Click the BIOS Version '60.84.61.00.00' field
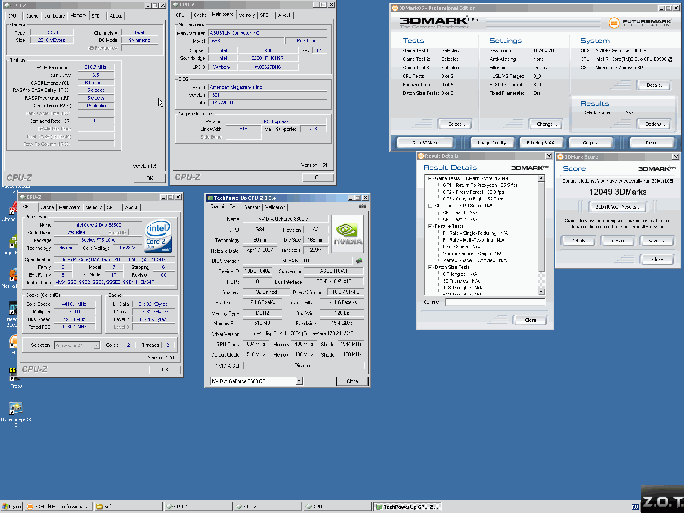This screenshot has width=684, height=513. pyautogui.click(x=298, y=261)
